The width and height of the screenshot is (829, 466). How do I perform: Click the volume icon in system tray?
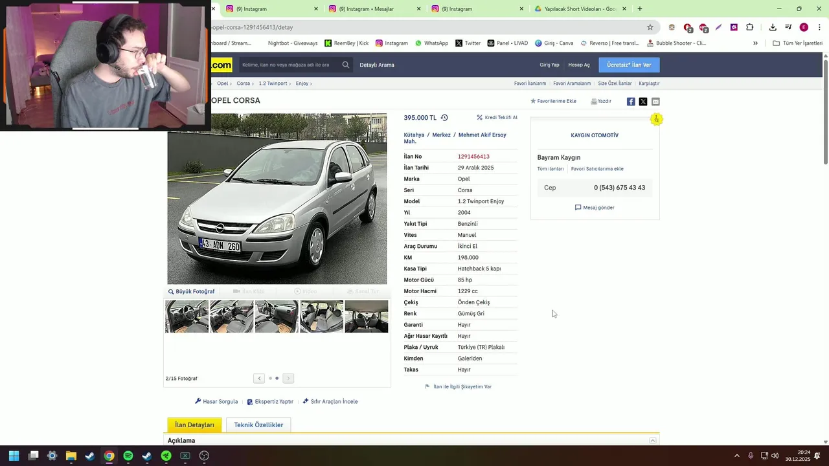pos(775,456)
